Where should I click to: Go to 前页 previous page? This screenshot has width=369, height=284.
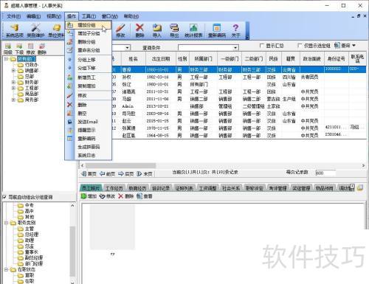[x=108, y=174]
